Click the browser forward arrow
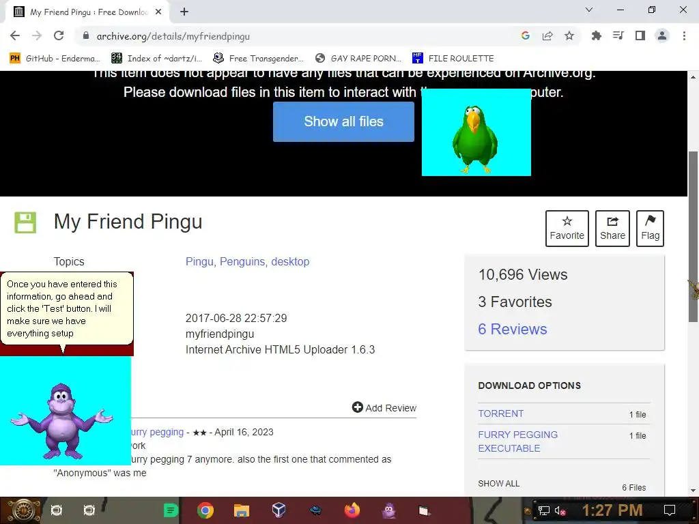Image resolution: width=699 pixels, height=524 pixels. click(x=37, y=36)
